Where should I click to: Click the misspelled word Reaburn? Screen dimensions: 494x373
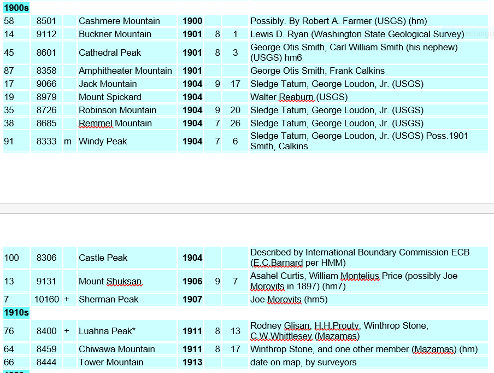point(297,97)
